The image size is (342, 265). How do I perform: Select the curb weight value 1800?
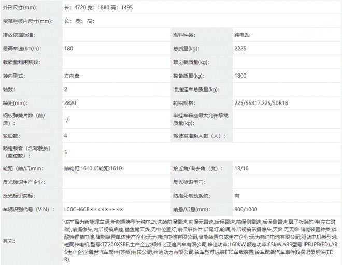[240, 76]
